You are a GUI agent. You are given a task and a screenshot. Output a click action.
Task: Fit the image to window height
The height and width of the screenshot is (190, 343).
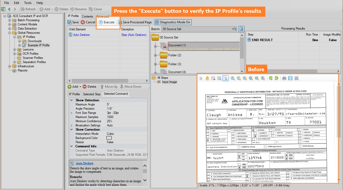tap(263, 78)
